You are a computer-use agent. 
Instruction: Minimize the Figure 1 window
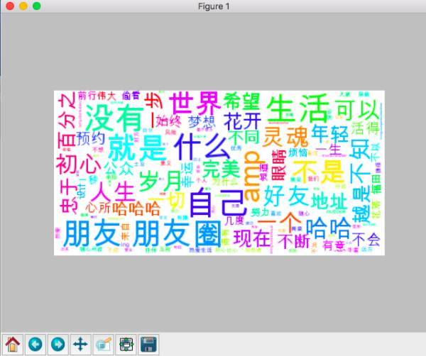23,6
